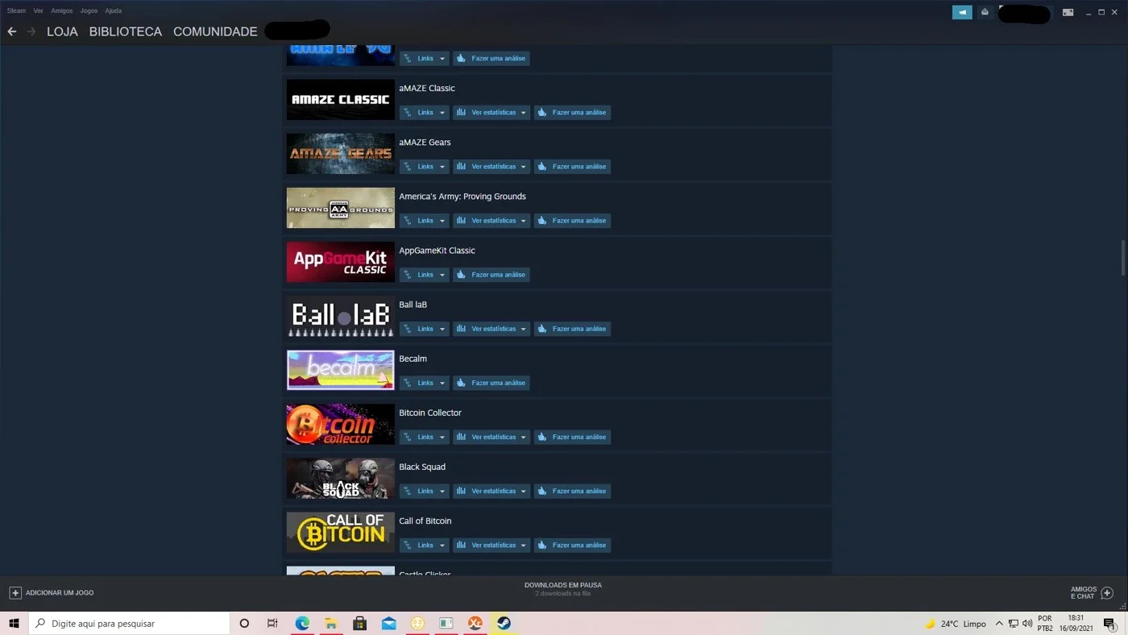This screenshot has height=635, width=1128.
Task: Open aMAZE Gears game thumbnail
Action: click(x=341, y=154)
